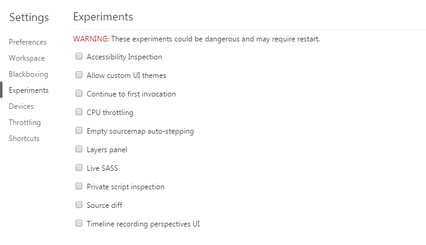Select the Experiments sidebar item
The height and width of the screenshot is (245, 426).
click(28, 90)
